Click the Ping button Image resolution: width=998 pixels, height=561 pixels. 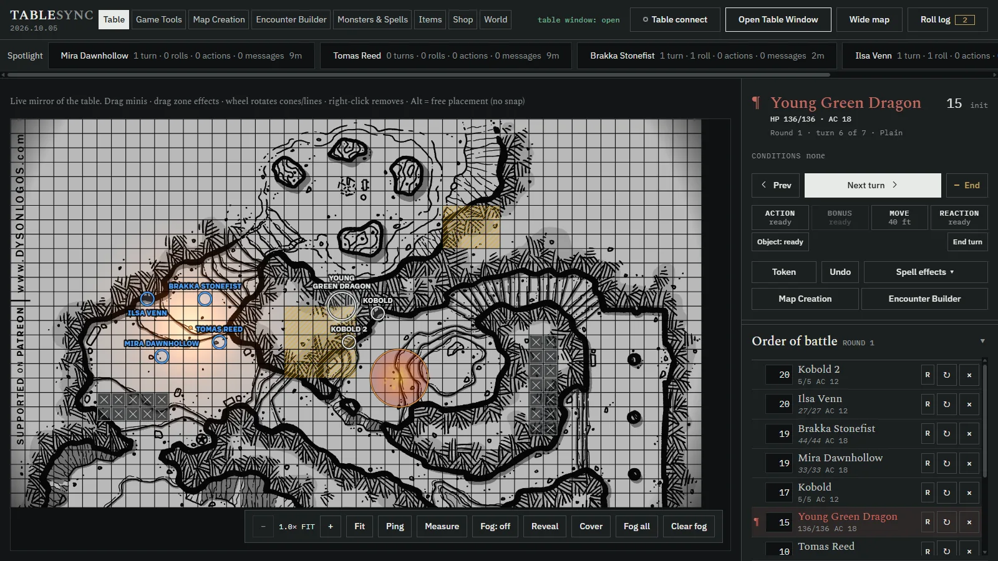395,526
